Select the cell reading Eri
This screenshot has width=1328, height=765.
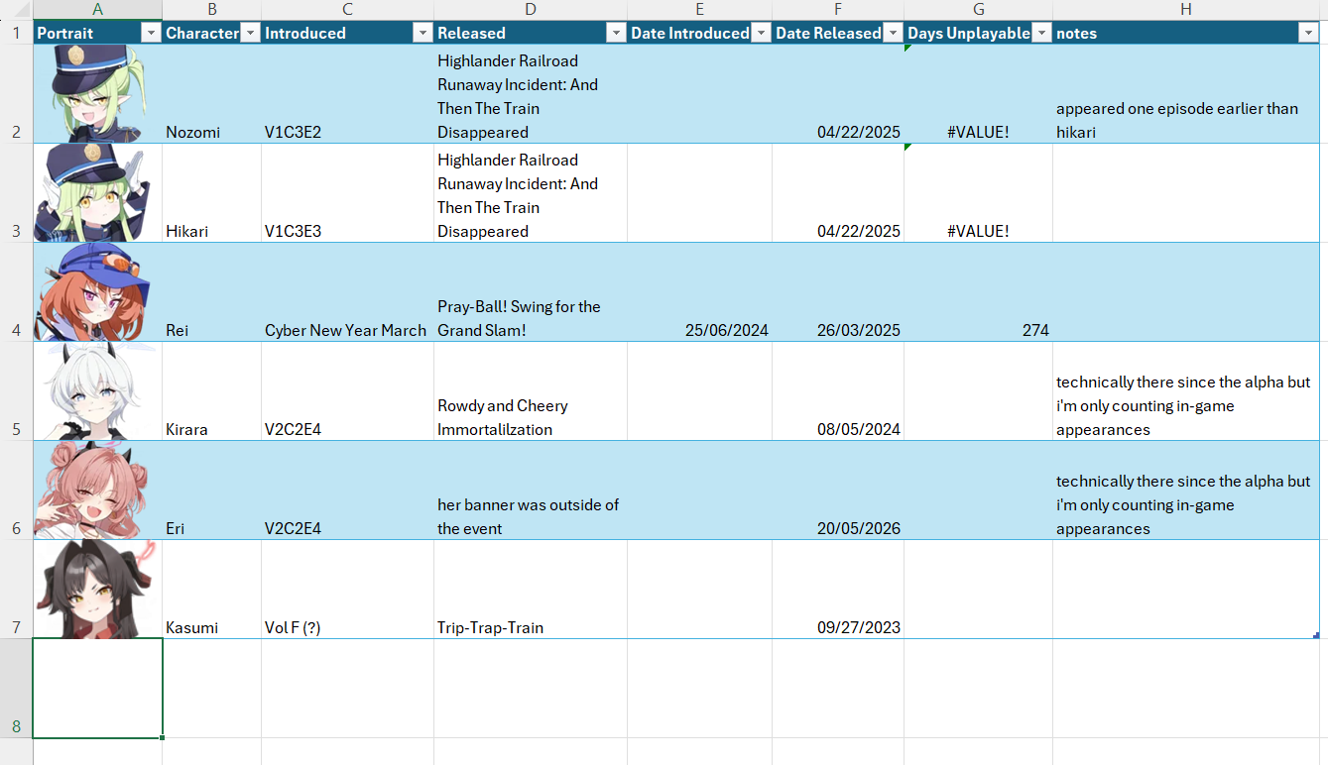211,491
